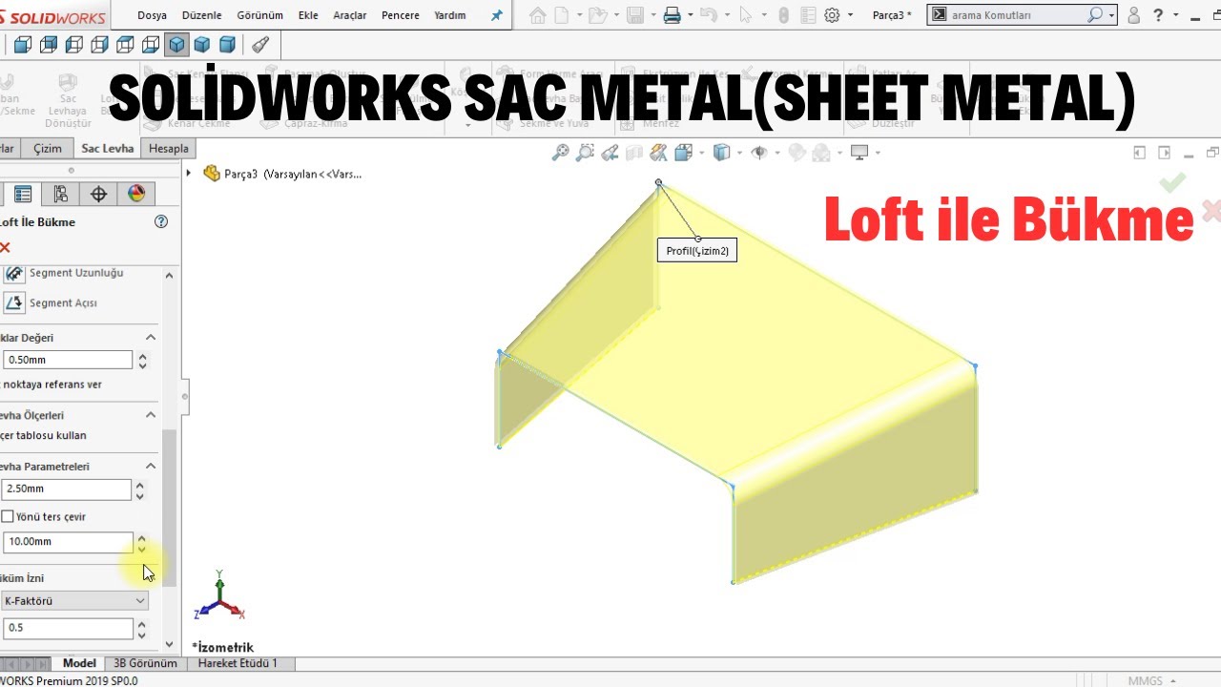Click the Save floppy disk icon
The image size is (1221, 687).
coord(636,15)
